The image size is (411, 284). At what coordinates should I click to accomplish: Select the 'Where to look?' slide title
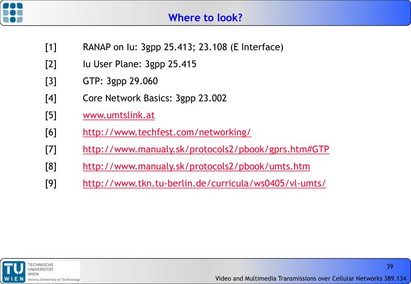(205, 18)
